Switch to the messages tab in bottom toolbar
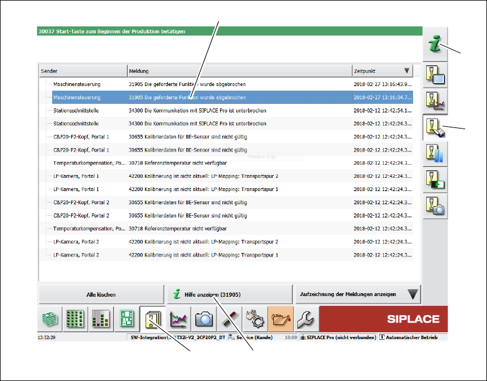 tap(152, 319)
